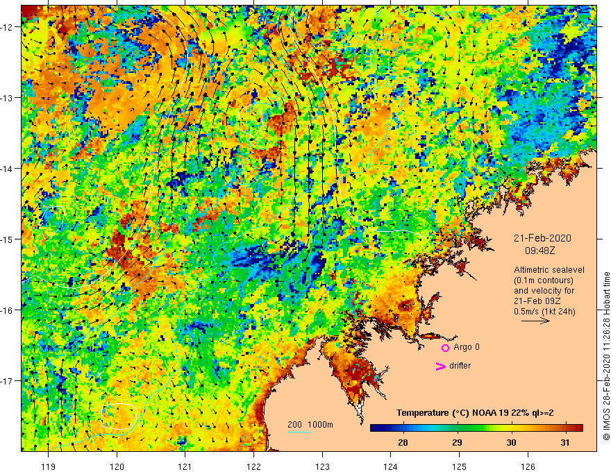Click the longitude label '122'
Viewport: 611px width, 472px height.
(x=253, y=466)
